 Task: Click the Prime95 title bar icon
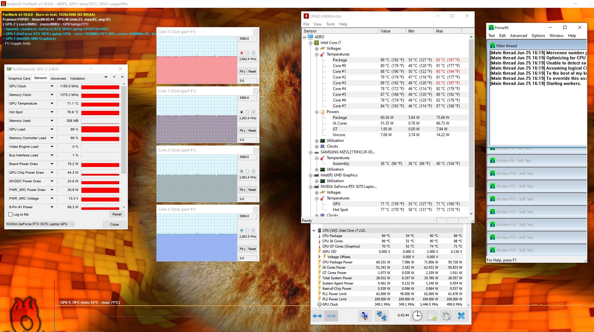coord(491,28)
